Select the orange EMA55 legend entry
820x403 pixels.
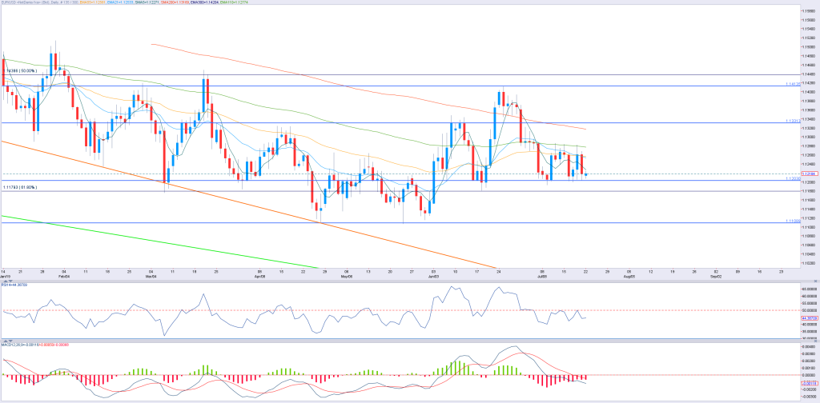point(93,2)
